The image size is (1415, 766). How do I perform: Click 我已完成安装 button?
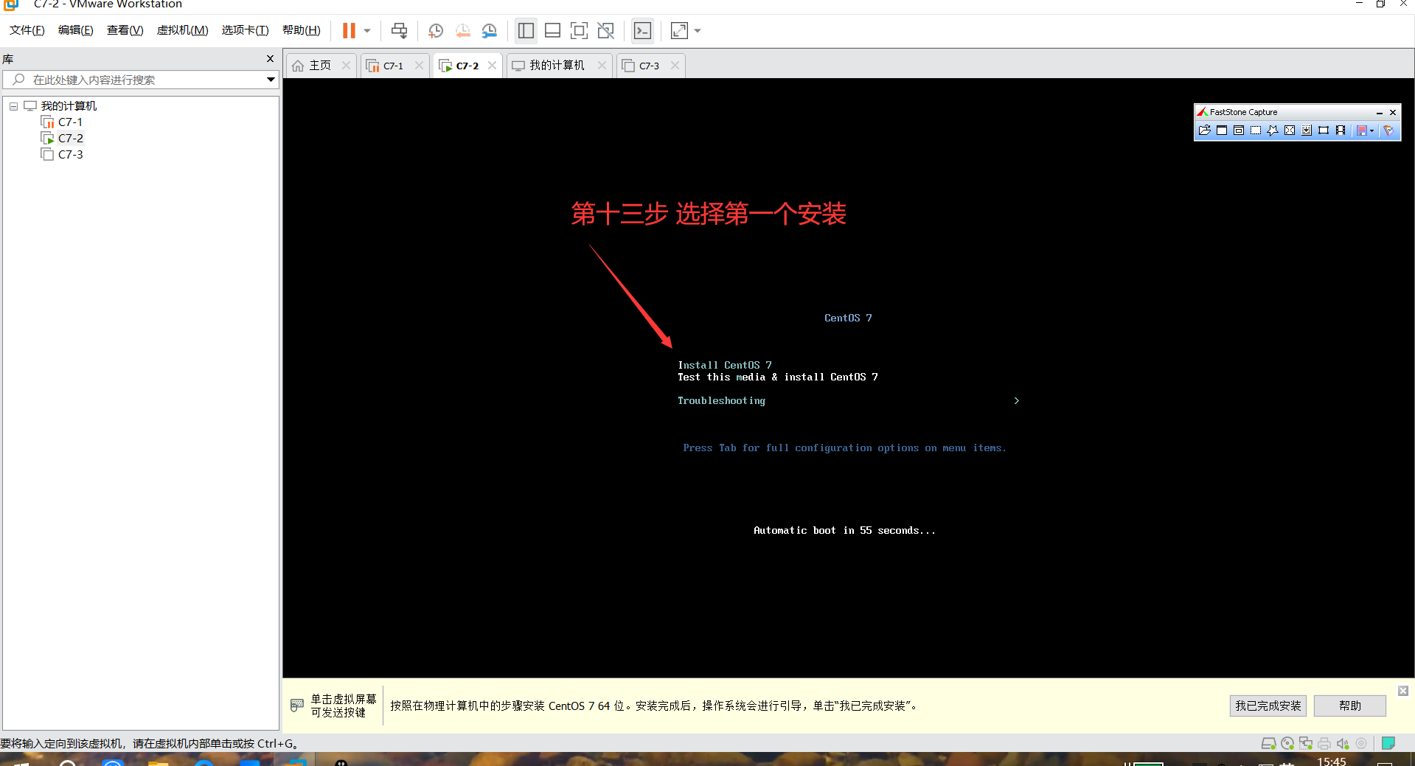point(1268,706)
